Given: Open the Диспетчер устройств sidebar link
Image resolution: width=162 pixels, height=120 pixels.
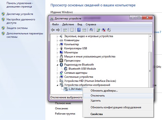Looking at the screenshot, I should point(20,14).
